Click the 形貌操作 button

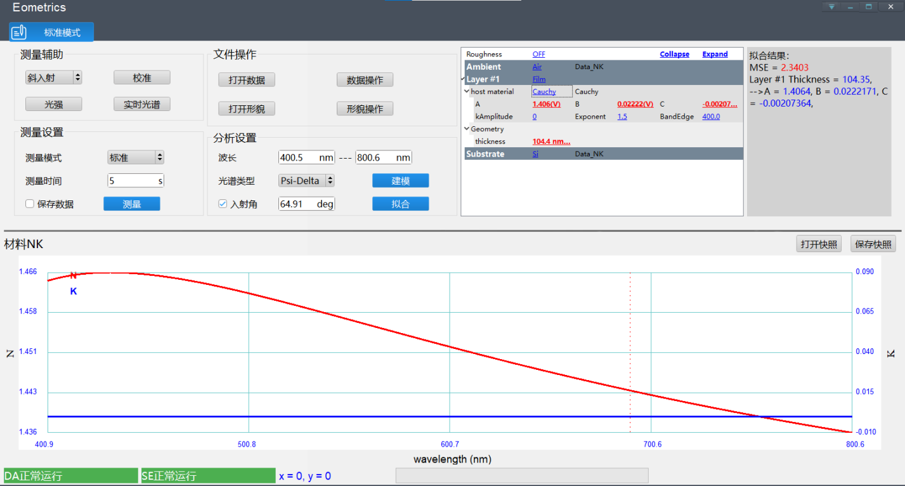click(x=365, y=108)
